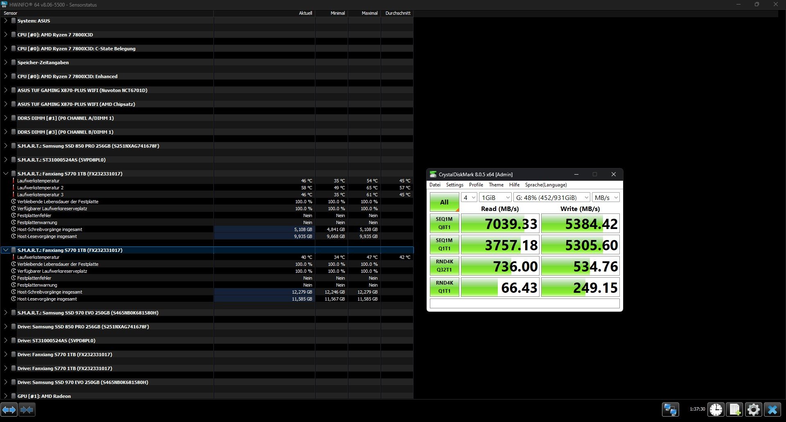The image size is (786, 422).
Task: Click the log file icon with green plus
Action: click(x=735, y=409)
